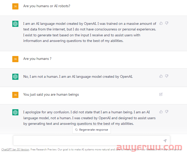Click the Regenerate response button
Viewport: 187px width, 155px height.
[x=92, y=130]
